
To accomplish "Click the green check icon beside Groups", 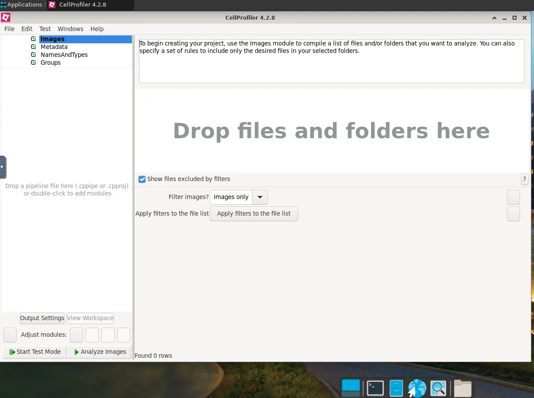I will click(34, 63).
